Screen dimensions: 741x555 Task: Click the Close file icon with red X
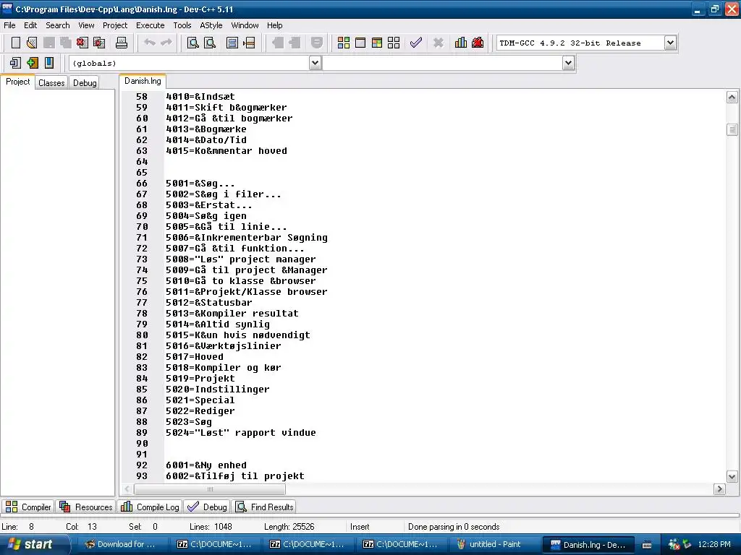[x=82, y=43]
